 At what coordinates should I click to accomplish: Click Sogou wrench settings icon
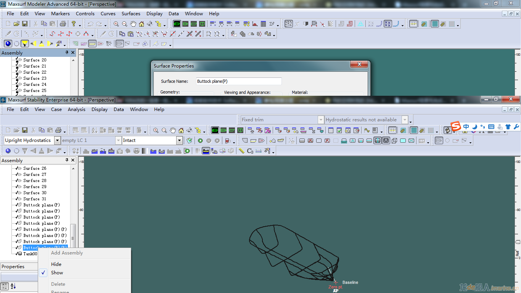516,127
